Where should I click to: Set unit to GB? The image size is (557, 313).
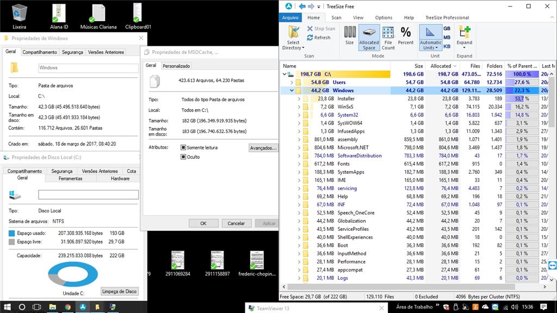point(447,28)
